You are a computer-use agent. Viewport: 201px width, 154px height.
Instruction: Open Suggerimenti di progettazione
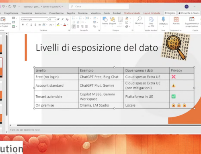tap(192, 22)
